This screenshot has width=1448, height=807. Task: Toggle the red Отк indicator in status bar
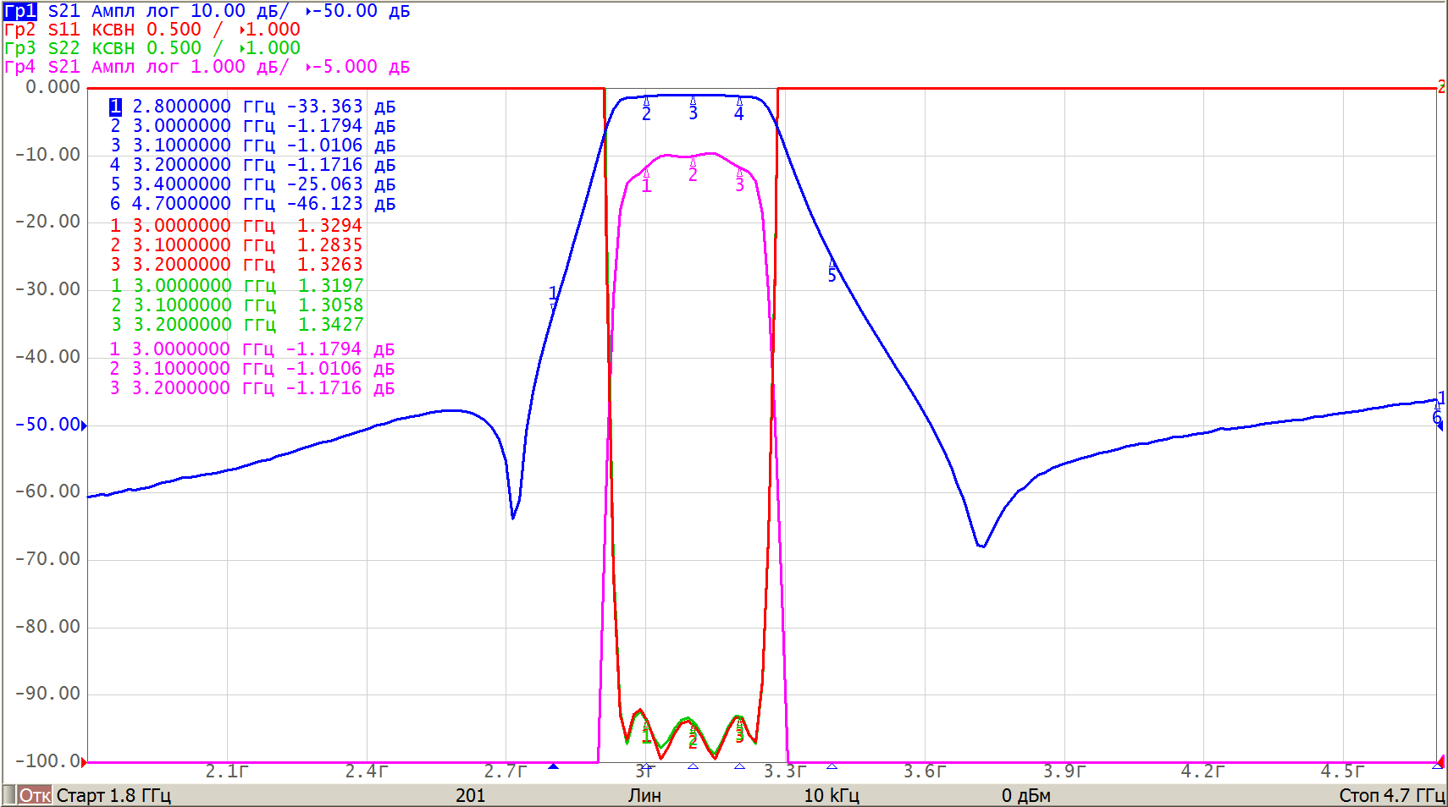coord(35,795)
